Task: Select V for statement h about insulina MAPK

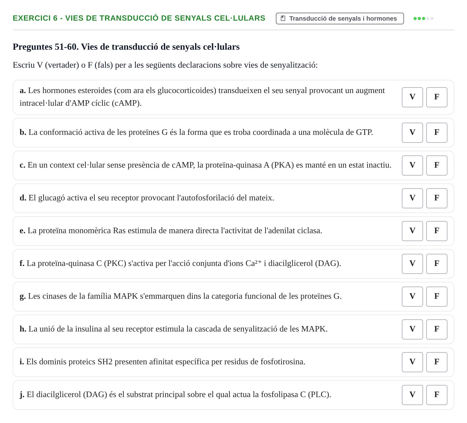Action: coord(412,329)
